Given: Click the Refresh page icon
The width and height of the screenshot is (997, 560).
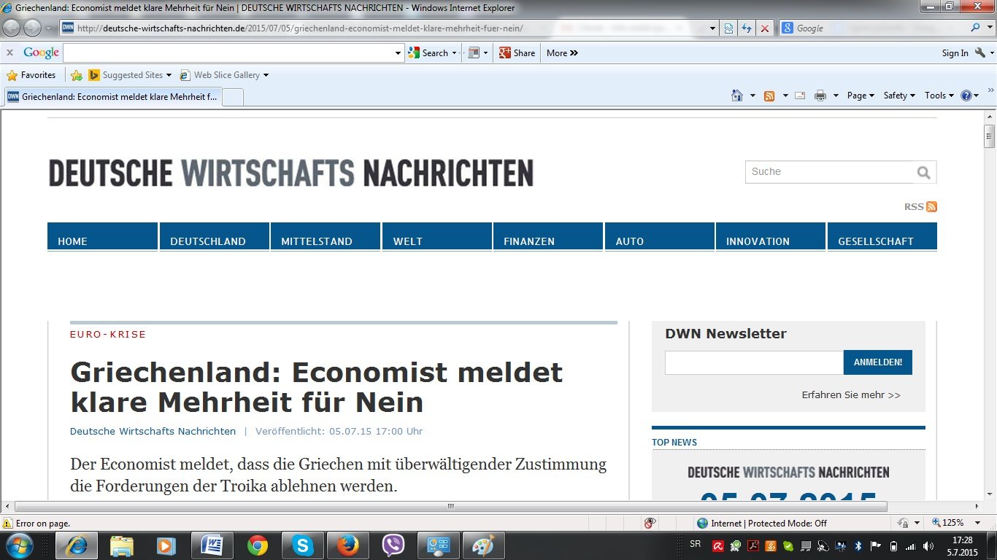Looking at the screenshot, I should pyautogui.click(x=746, y=28).
